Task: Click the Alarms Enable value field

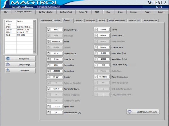Action: click(x=103, y=30)
